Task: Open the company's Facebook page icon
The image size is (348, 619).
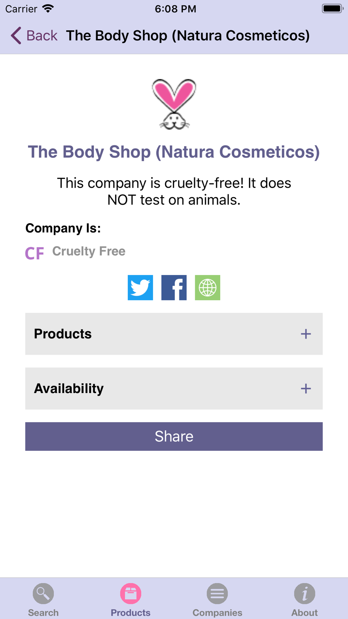Action: tap(174, 288)
